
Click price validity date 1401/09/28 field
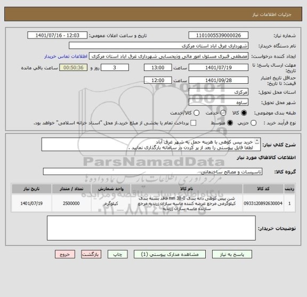[219, 81]
